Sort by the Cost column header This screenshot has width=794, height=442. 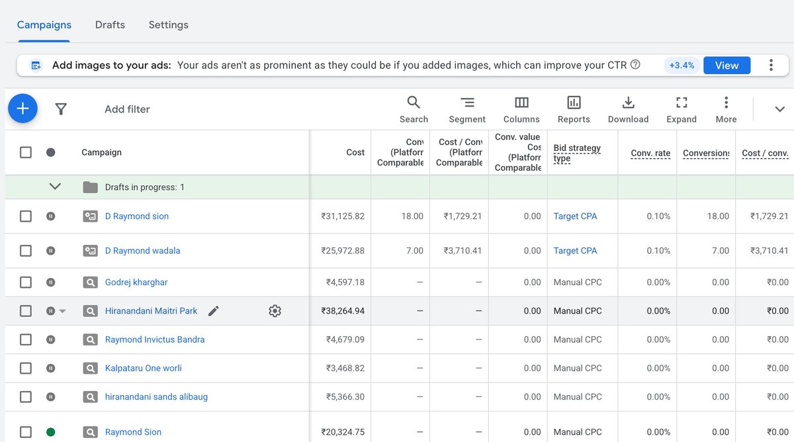tap(355, 152)
